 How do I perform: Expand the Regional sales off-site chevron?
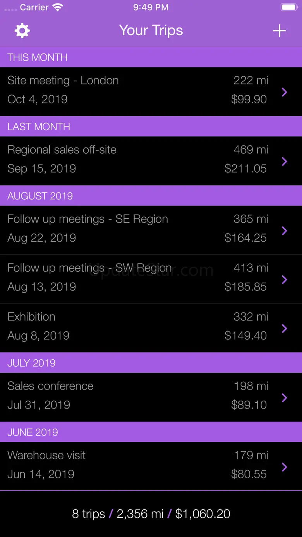point(285,161)
